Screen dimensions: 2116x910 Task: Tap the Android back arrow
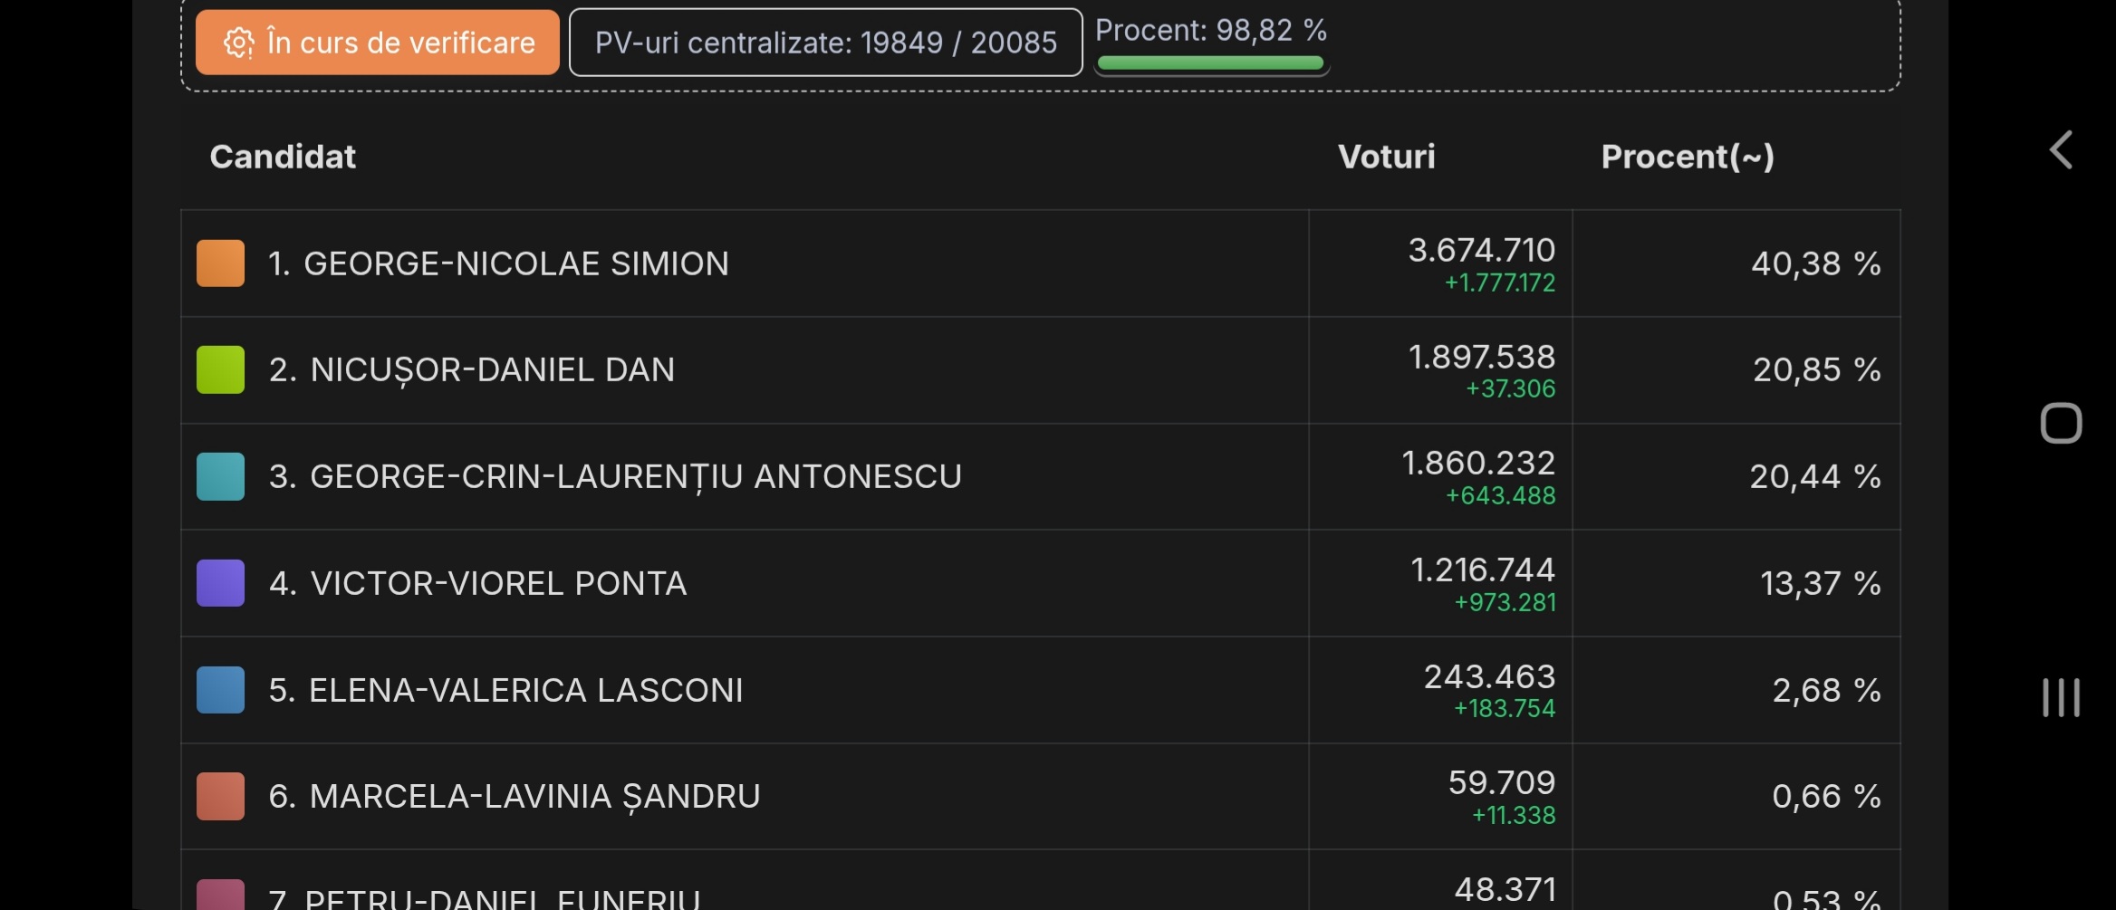pyautogui.click(x=2061, y=150)
